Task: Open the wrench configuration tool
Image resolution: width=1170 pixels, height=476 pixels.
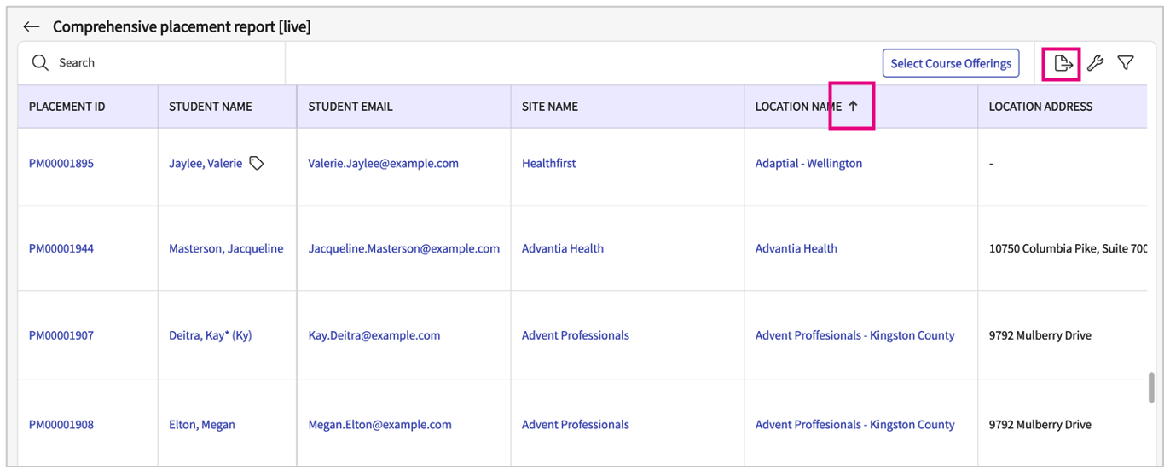Action: coord(1095,63)
